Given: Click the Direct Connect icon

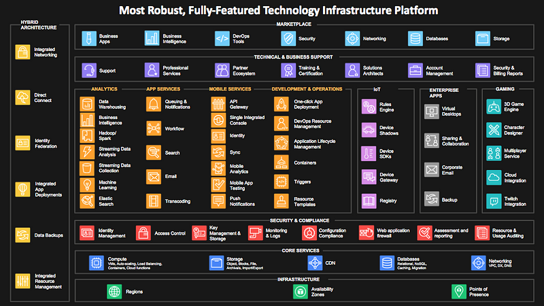Looking at the screenshot, I should pos(22,97).
